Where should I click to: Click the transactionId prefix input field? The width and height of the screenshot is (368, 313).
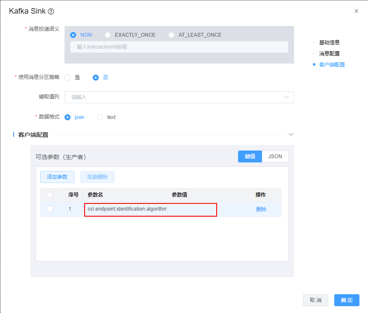pyautogui.click(x=179, y=47)
